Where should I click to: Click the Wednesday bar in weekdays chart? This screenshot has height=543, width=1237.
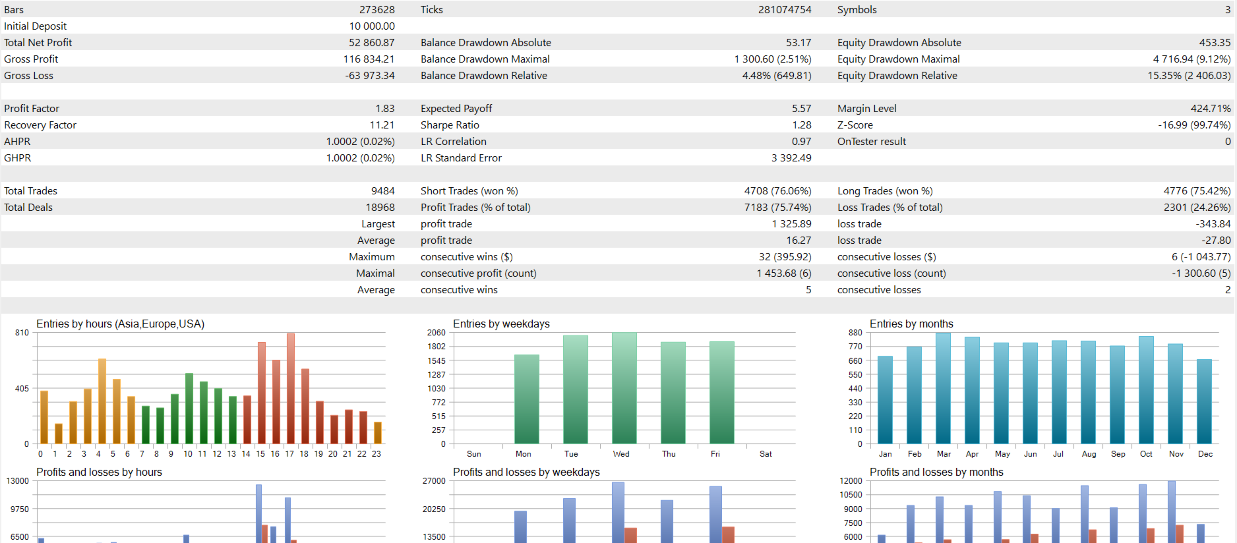coord(624,387)
